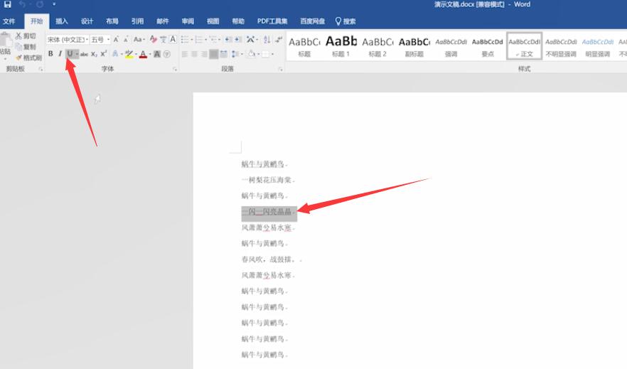This screenshot has width=627, height=369.
Task: Save the document with the floppy disk icon
Action: point(8,4)
